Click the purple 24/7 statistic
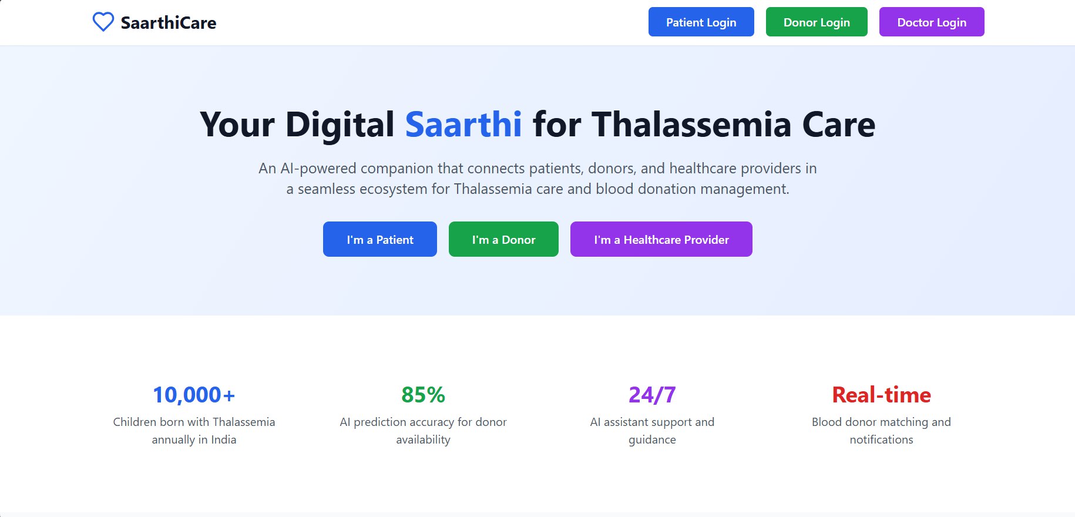Image resolution: width=1075 pixels, height=517 pixels. tap(652, 395)
